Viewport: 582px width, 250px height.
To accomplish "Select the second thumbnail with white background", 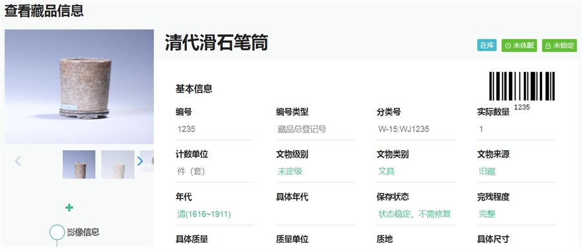I will [118, 165].
